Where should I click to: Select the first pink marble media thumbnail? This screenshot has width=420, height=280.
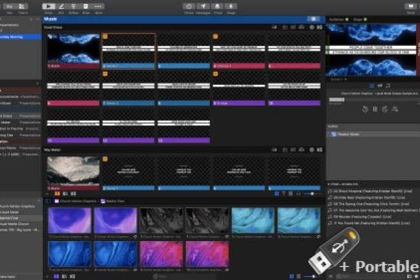[162, 254]
